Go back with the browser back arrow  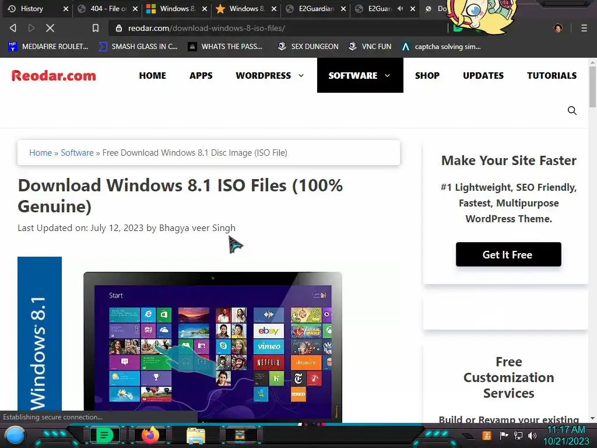[13, 28]
